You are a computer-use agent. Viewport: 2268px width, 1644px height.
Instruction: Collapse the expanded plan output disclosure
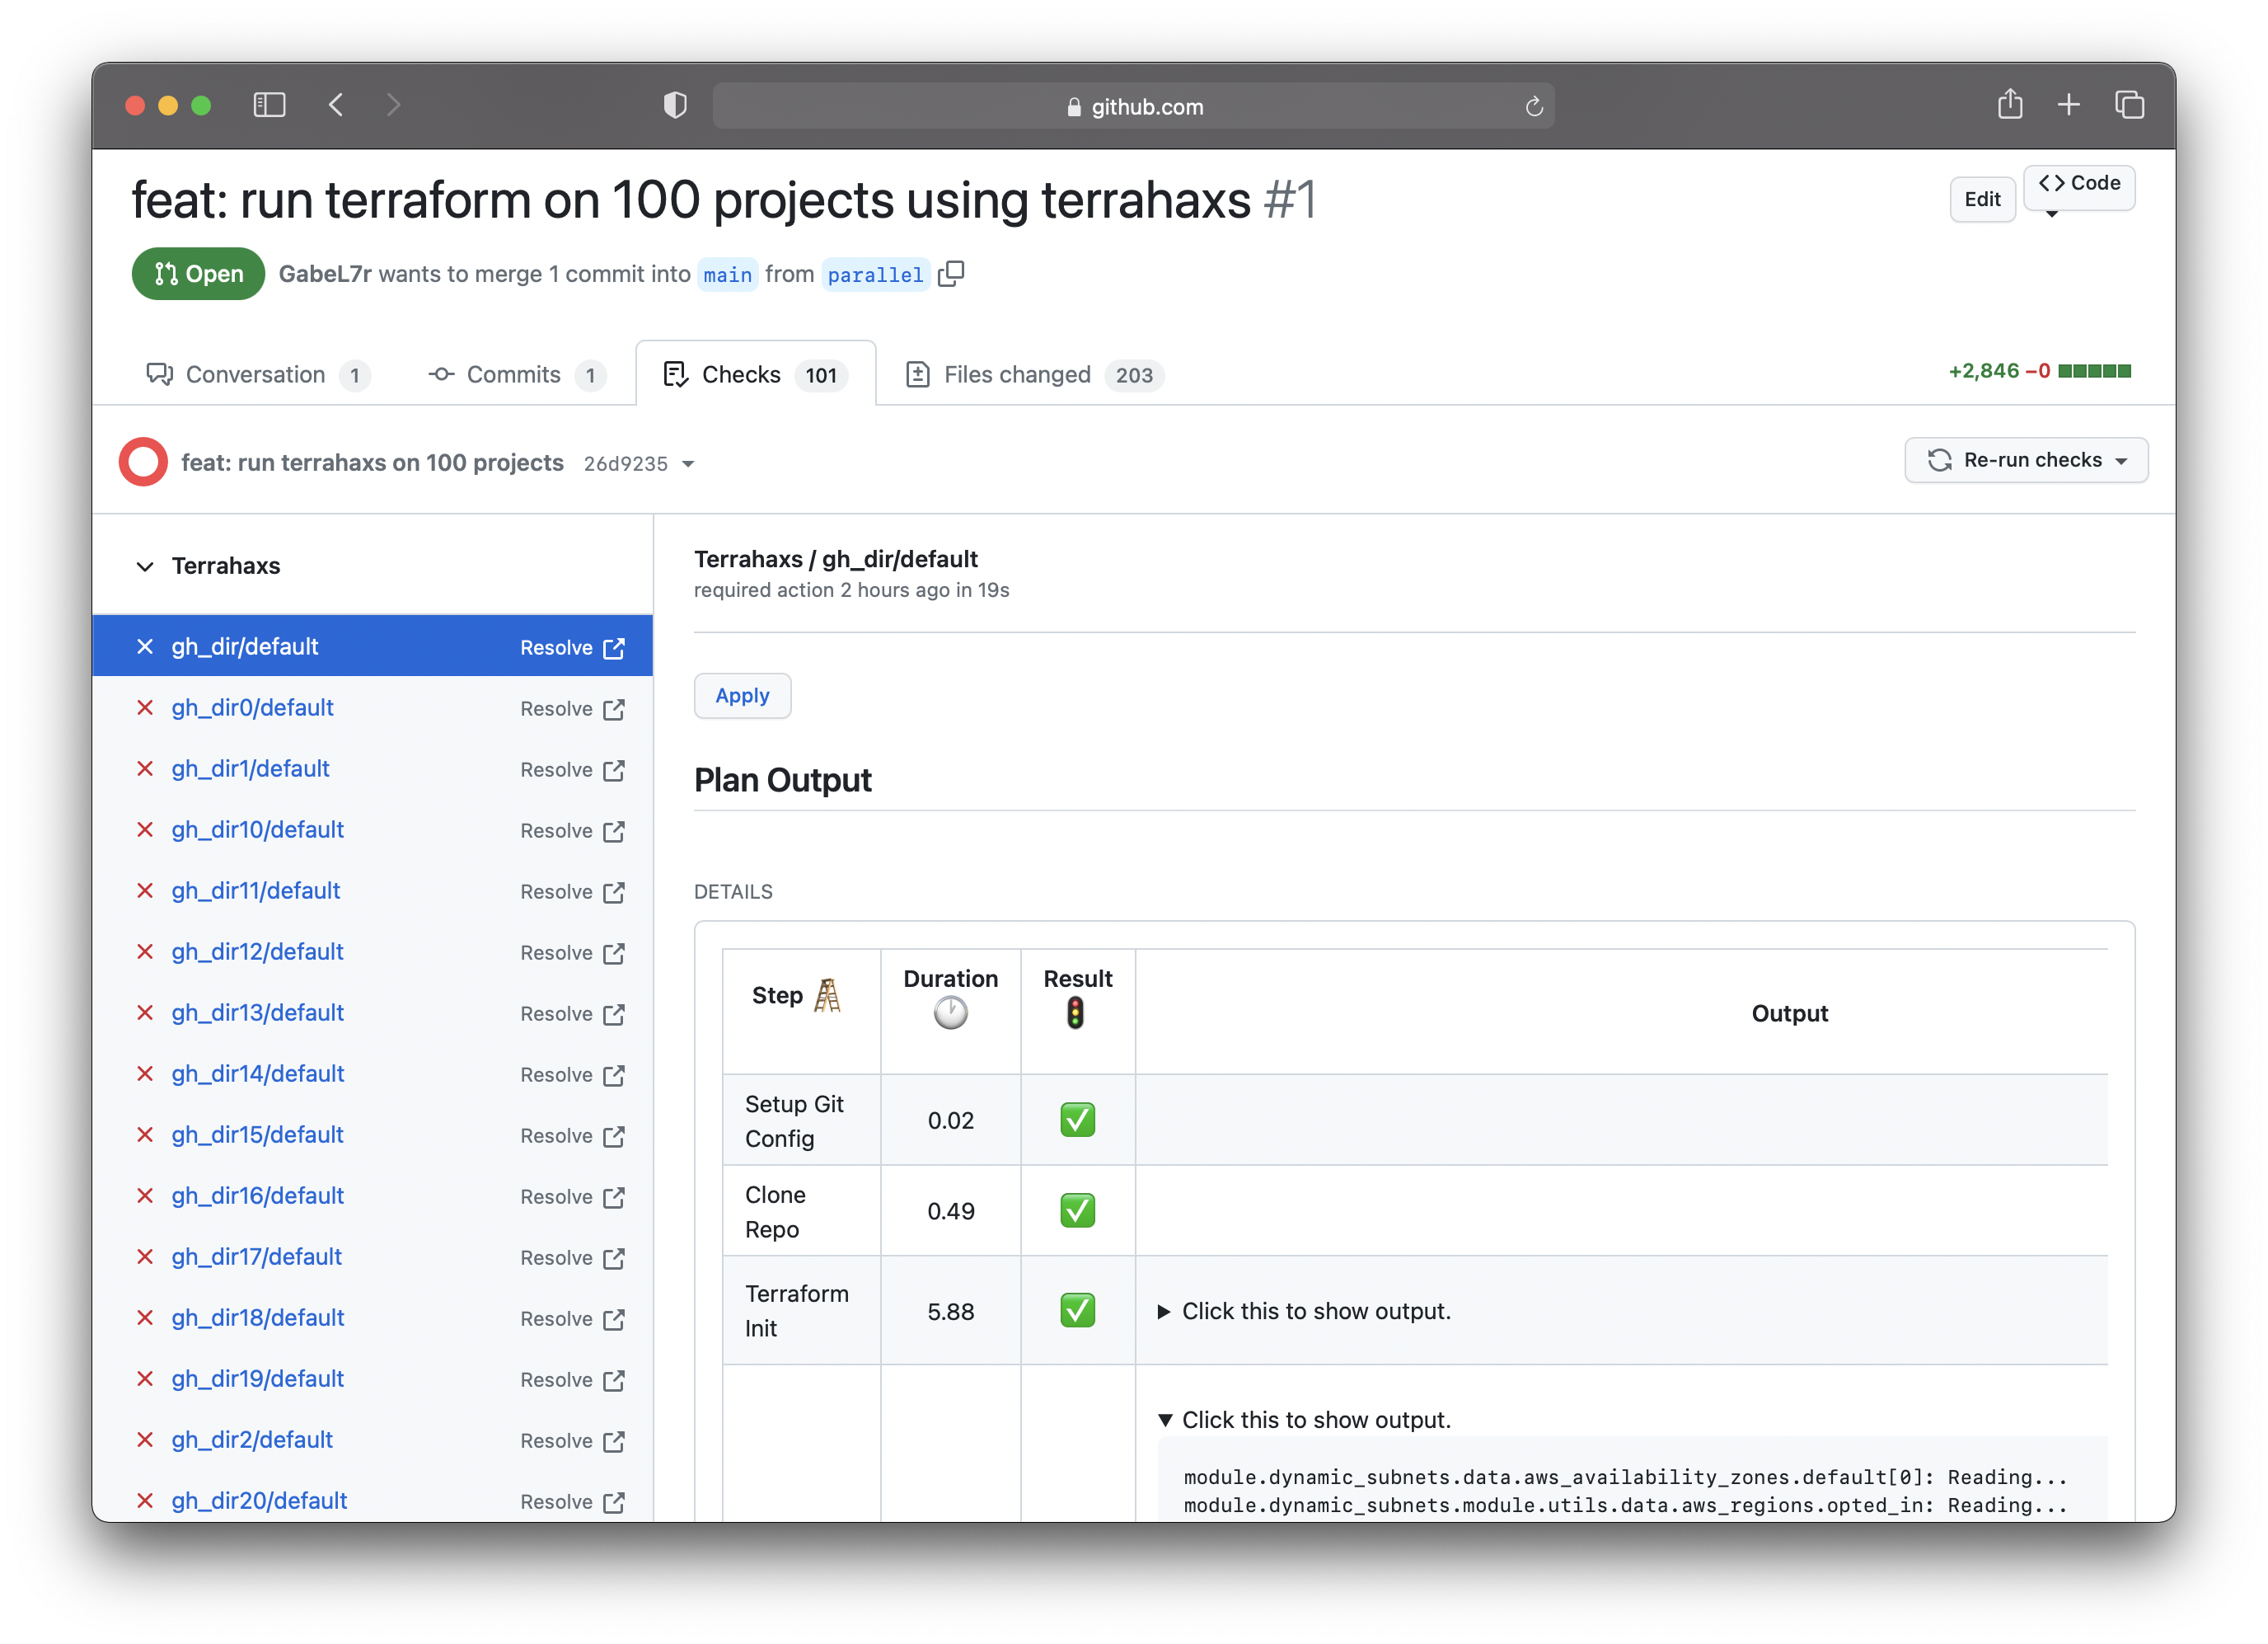point(1304,1420)
